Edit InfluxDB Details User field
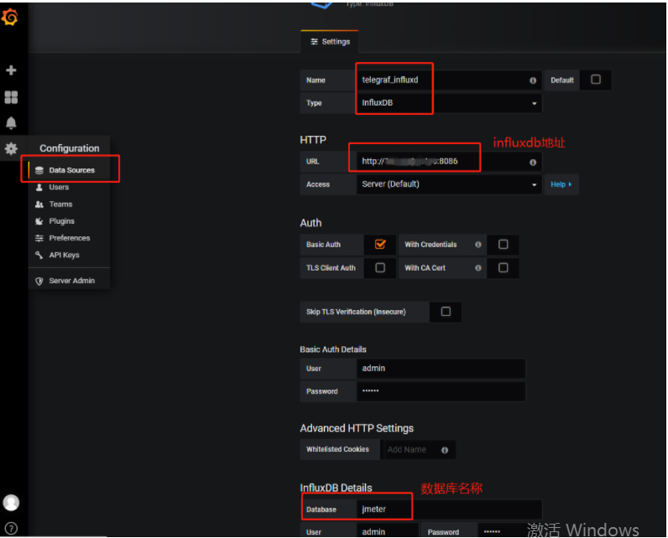The height and width of the screenshot is (538, 668). (x=387, y=531)
